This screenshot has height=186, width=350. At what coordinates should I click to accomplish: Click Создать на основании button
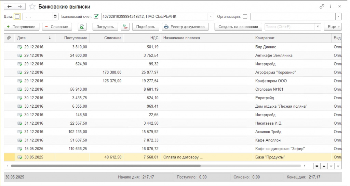point(238,27)
